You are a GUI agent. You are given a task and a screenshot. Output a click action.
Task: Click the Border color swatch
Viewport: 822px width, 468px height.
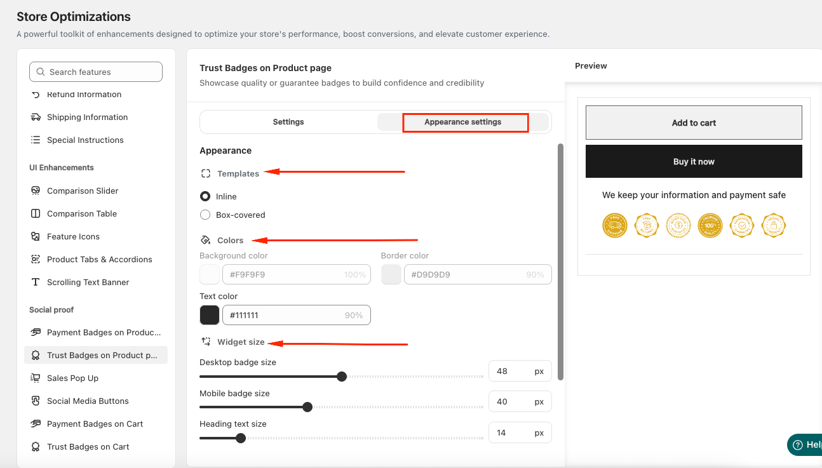tap(391, 275)
